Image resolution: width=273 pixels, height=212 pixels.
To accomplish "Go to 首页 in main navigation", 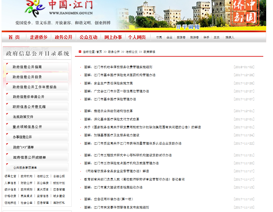I will point(14,37).
